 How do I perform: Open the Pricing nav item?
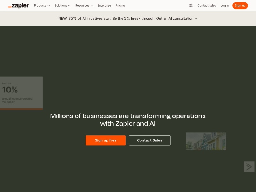click(120, 5)
